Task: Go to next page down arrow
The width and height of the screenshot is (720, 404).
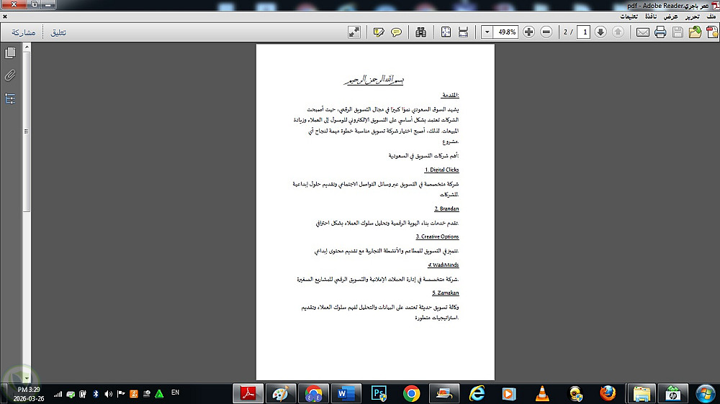Action: [600, 32]
